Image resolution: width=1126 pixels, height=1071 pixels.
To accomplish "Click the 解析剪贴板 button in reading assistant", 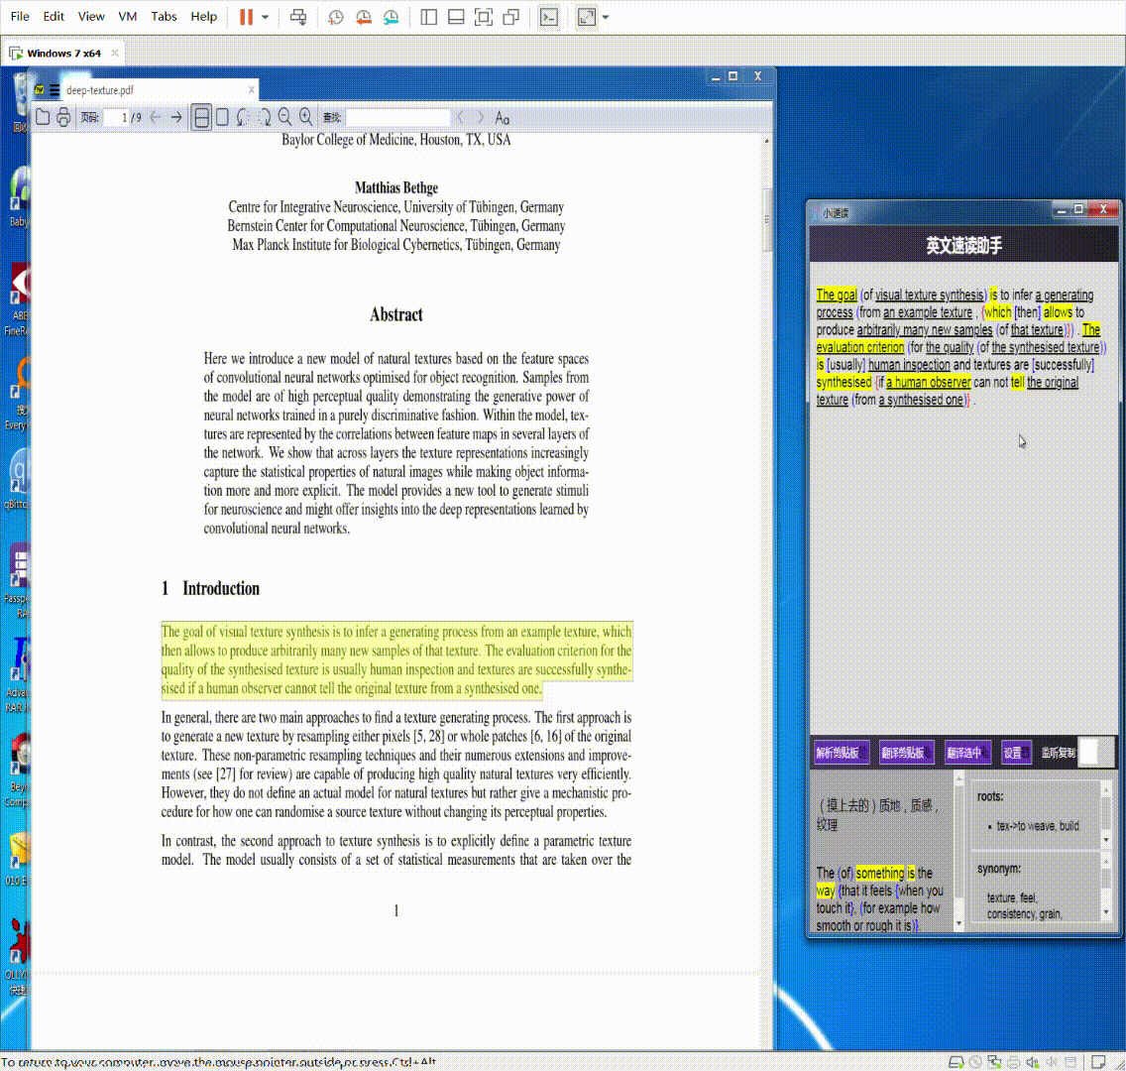I will [x=841, y=753].
